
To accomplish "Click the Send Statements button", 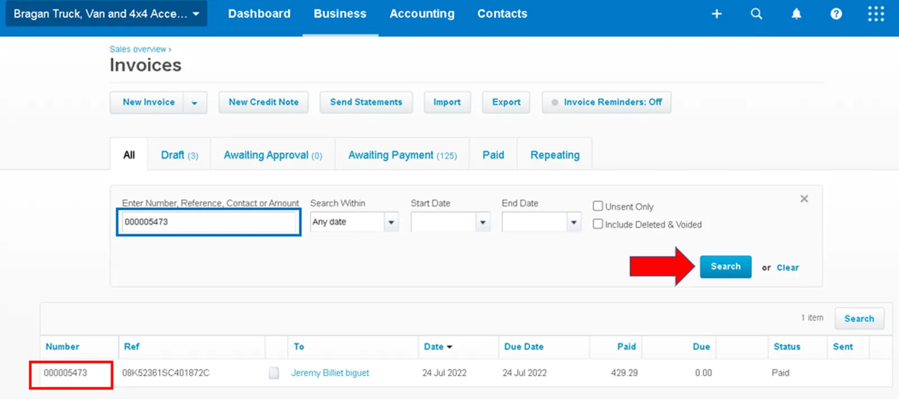I will pos(366,102).
